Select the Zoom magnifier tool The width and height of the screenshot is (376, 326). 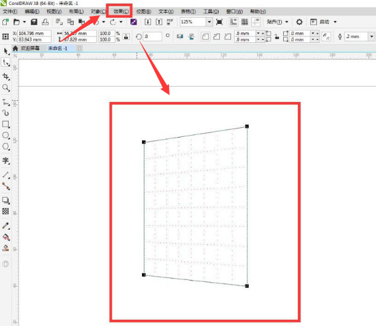coord(6,88)
